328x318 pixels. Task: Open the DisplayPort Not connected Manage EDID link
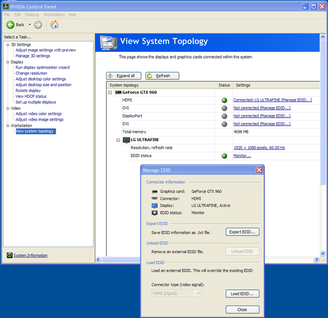coord(262,116)
